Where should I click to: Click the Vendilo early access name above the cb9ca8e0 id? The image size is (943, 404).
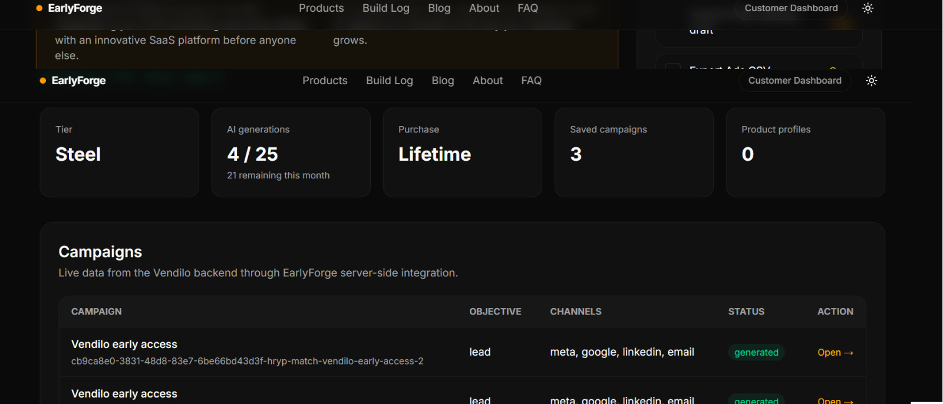[124, 345]
